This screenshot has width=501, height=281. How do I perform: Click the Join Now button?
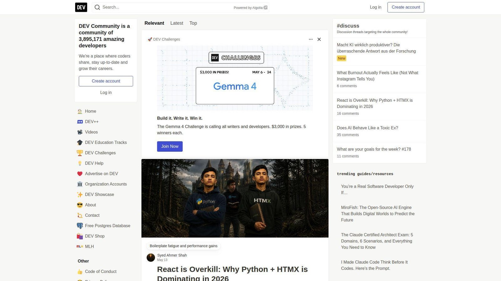click(x=170, y=146)
